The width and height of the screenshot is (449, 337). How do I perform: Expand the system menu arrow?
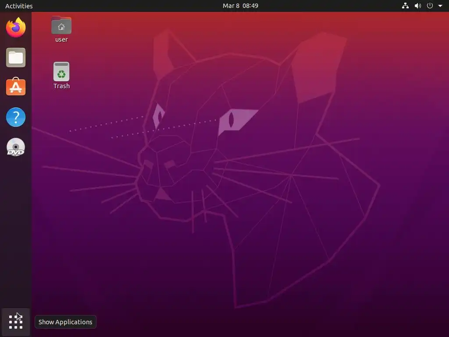(440, 6)
